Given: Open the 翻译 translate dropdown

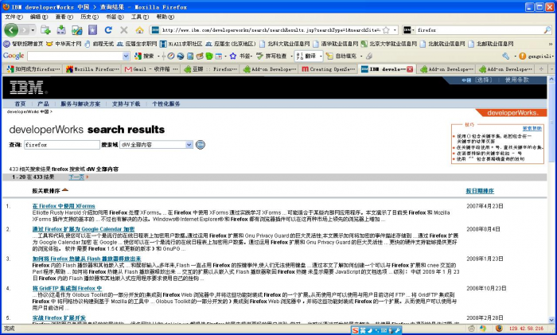Looking at the screenshot, I should (321, 56).
